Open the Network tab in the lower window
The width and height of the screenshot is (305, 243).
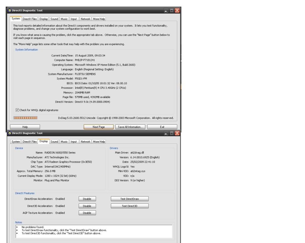tap(85, 142)
